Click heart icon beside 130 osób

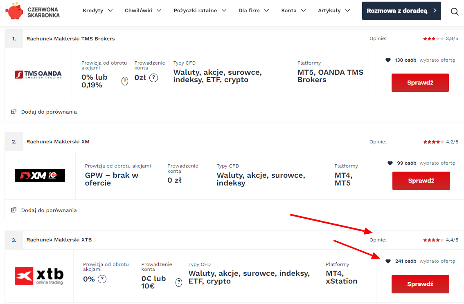(x=388, y=60)
